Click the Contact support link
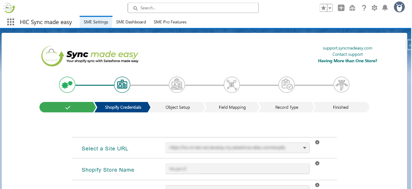Image resolution: width=412 pixels, height=189 pixels. (347, 55)
